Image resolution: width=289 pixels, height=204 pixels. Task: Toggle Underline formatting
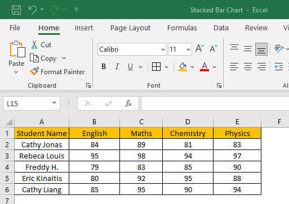coord(130,66)
